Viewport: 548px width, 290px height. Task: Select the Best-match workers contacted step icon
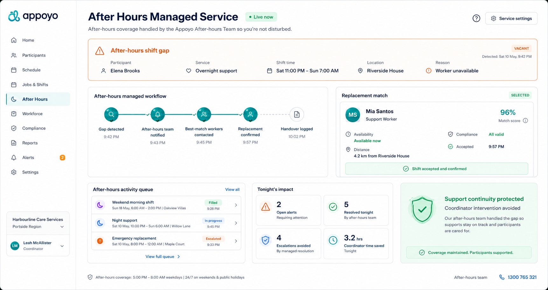[x=204, y=114]
